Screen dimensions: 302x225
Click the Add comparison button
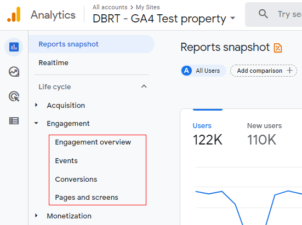tap(264, 71)
